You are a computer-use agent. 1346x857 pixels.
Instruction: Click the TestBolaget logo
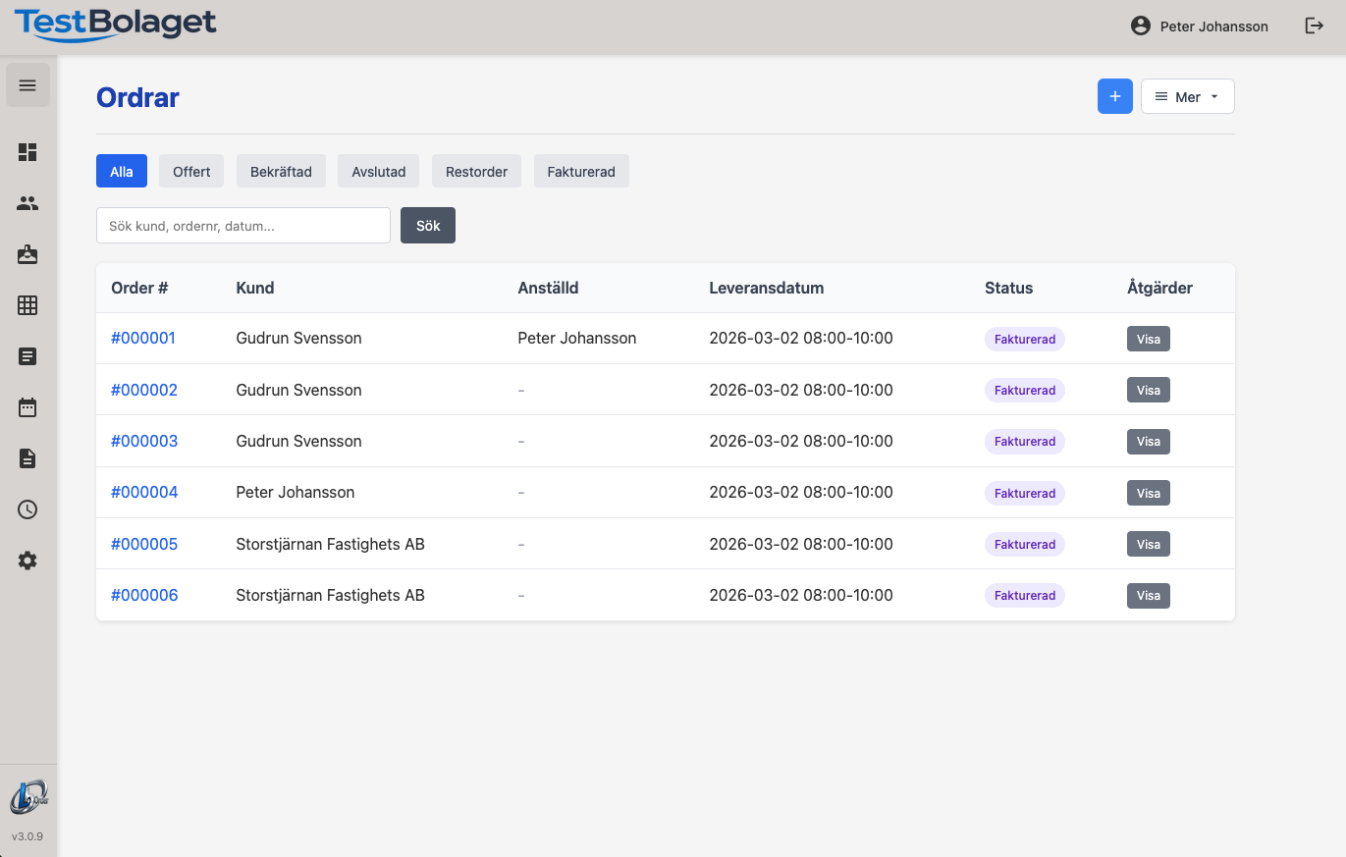point(115,25)
